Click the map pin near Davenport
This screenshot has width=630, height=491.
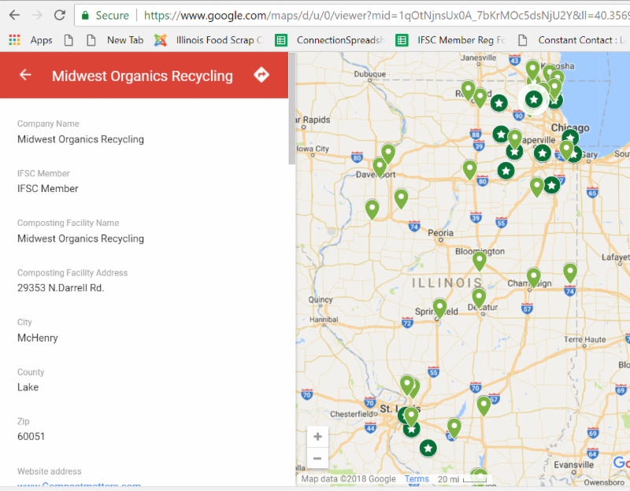(380, 166)
